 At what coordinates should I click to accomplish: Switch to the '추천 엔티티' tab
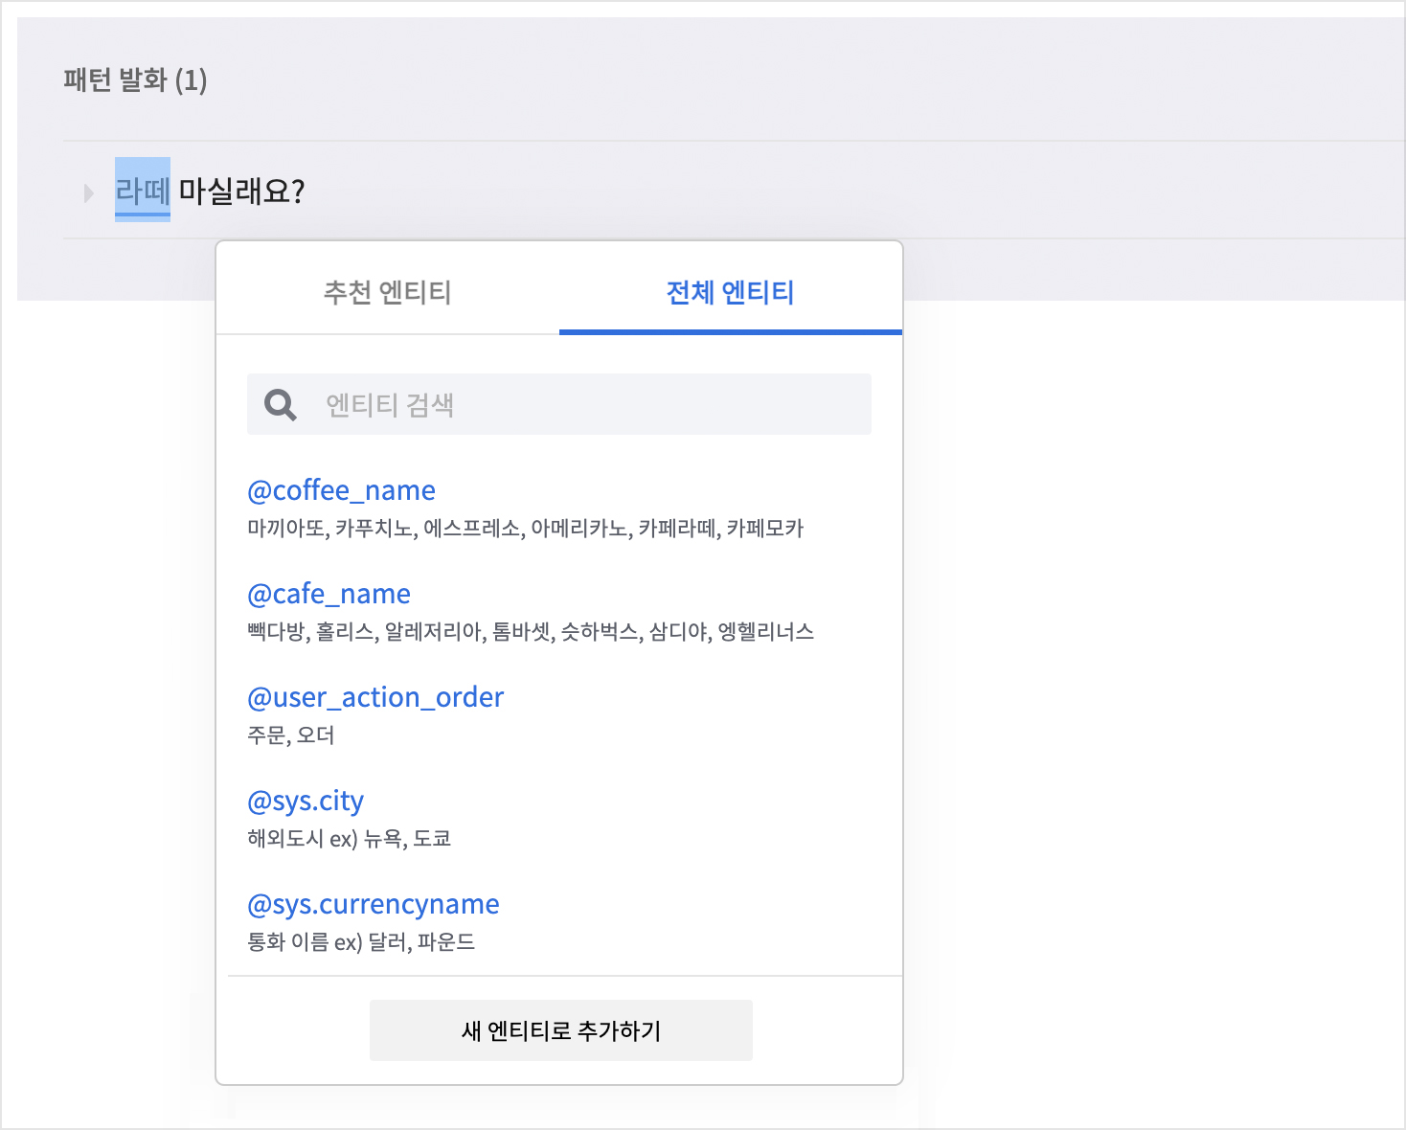(x=387, y=292)
